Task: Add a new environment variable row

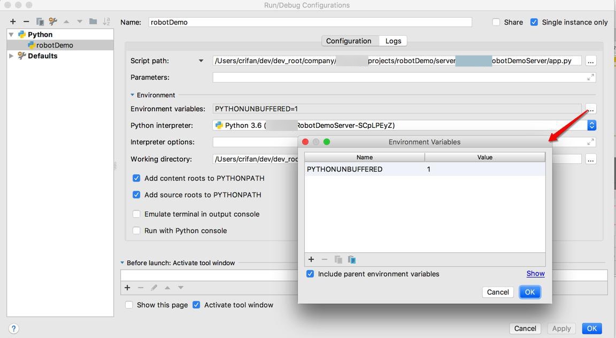Action: (x=311, y=259)
